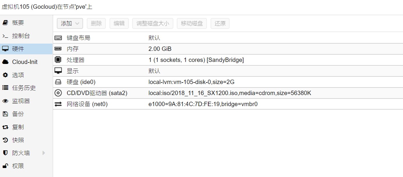Open 备份 via its floppy disk icon
This screenshot has width=403, height=177.
coord(5,114)
